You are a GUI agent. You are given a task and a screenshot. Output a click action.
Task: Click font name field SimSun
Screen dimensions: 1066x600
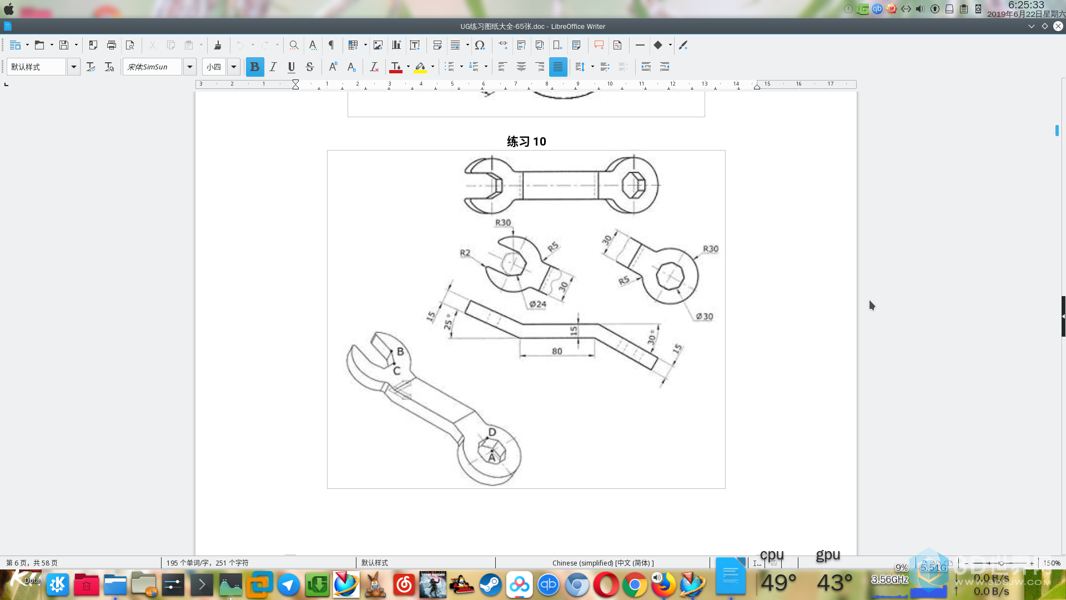click(153, 67)
